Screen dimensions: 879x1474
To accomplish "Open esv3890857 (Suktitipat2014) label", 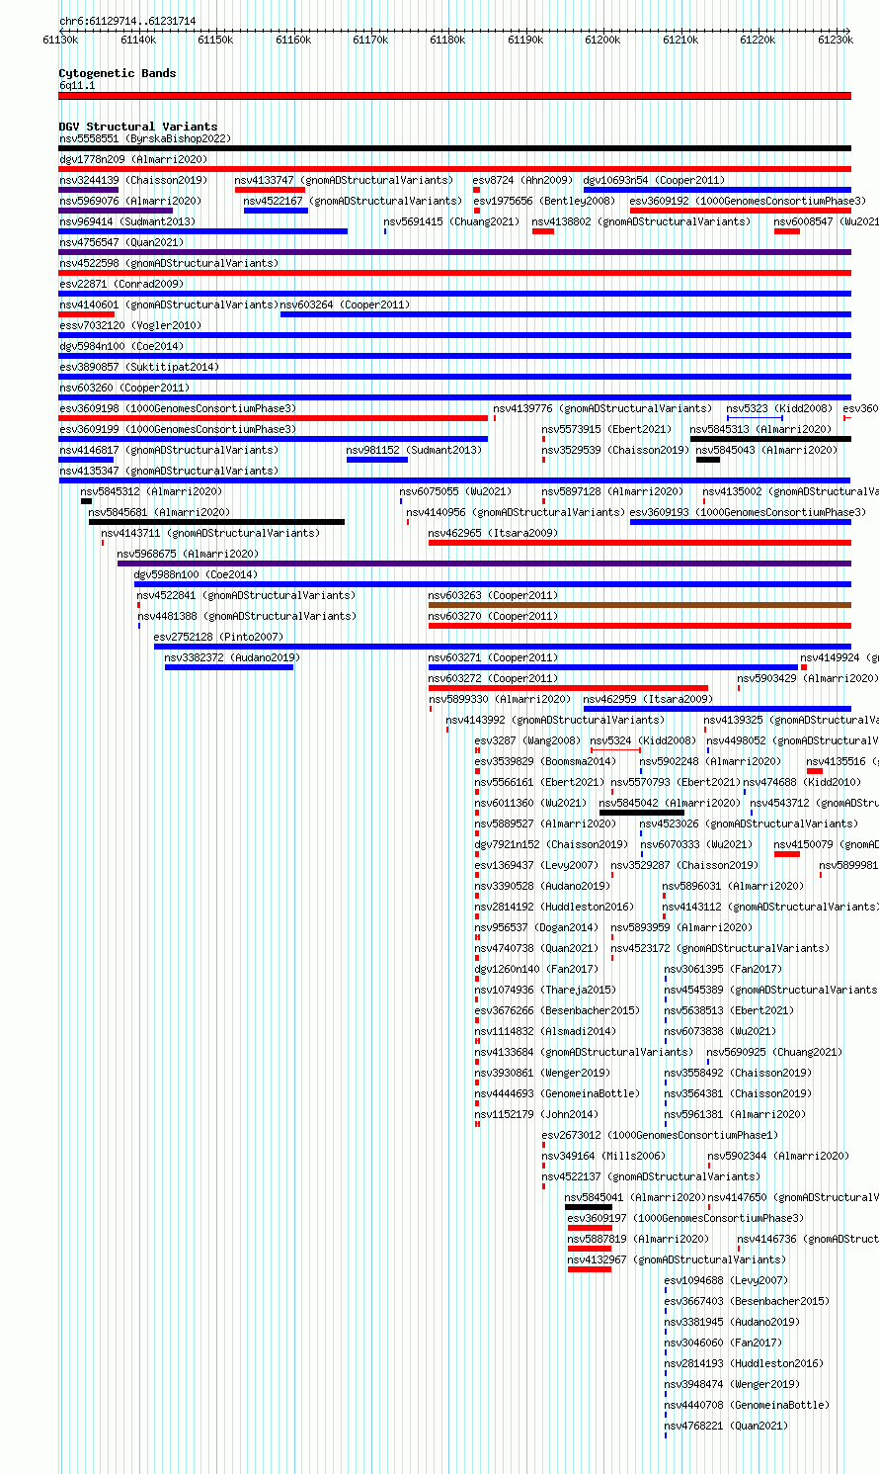I will pos(139,368).
